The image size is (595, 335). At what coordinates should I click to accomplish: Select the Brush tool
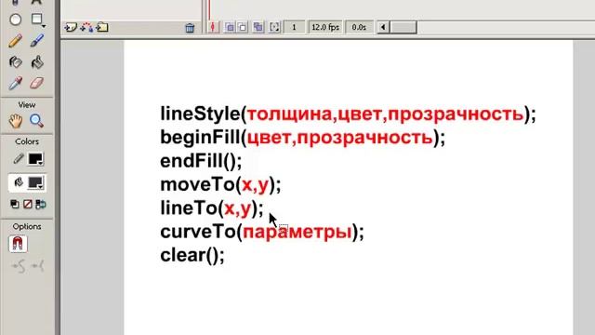pos(37,41)
